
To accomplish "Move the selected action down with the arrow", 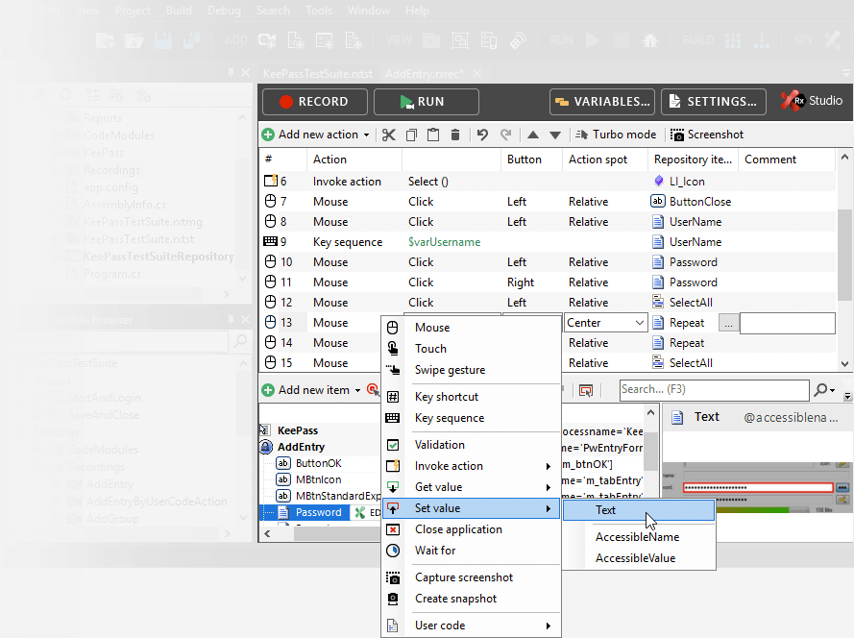I will 554,135.
